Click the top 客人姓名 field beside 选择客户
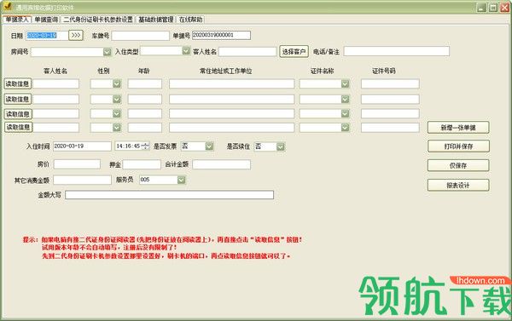This screenshot has height=321, width=512. [247, 51]
